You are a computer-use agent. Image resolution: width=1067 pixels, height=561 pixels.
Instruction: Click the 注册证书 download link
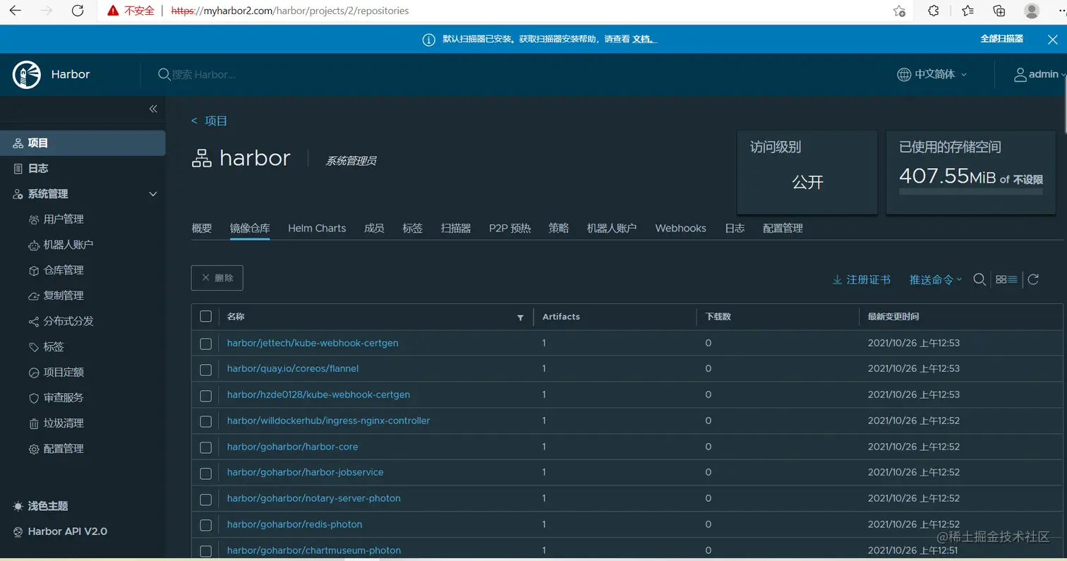862,279
